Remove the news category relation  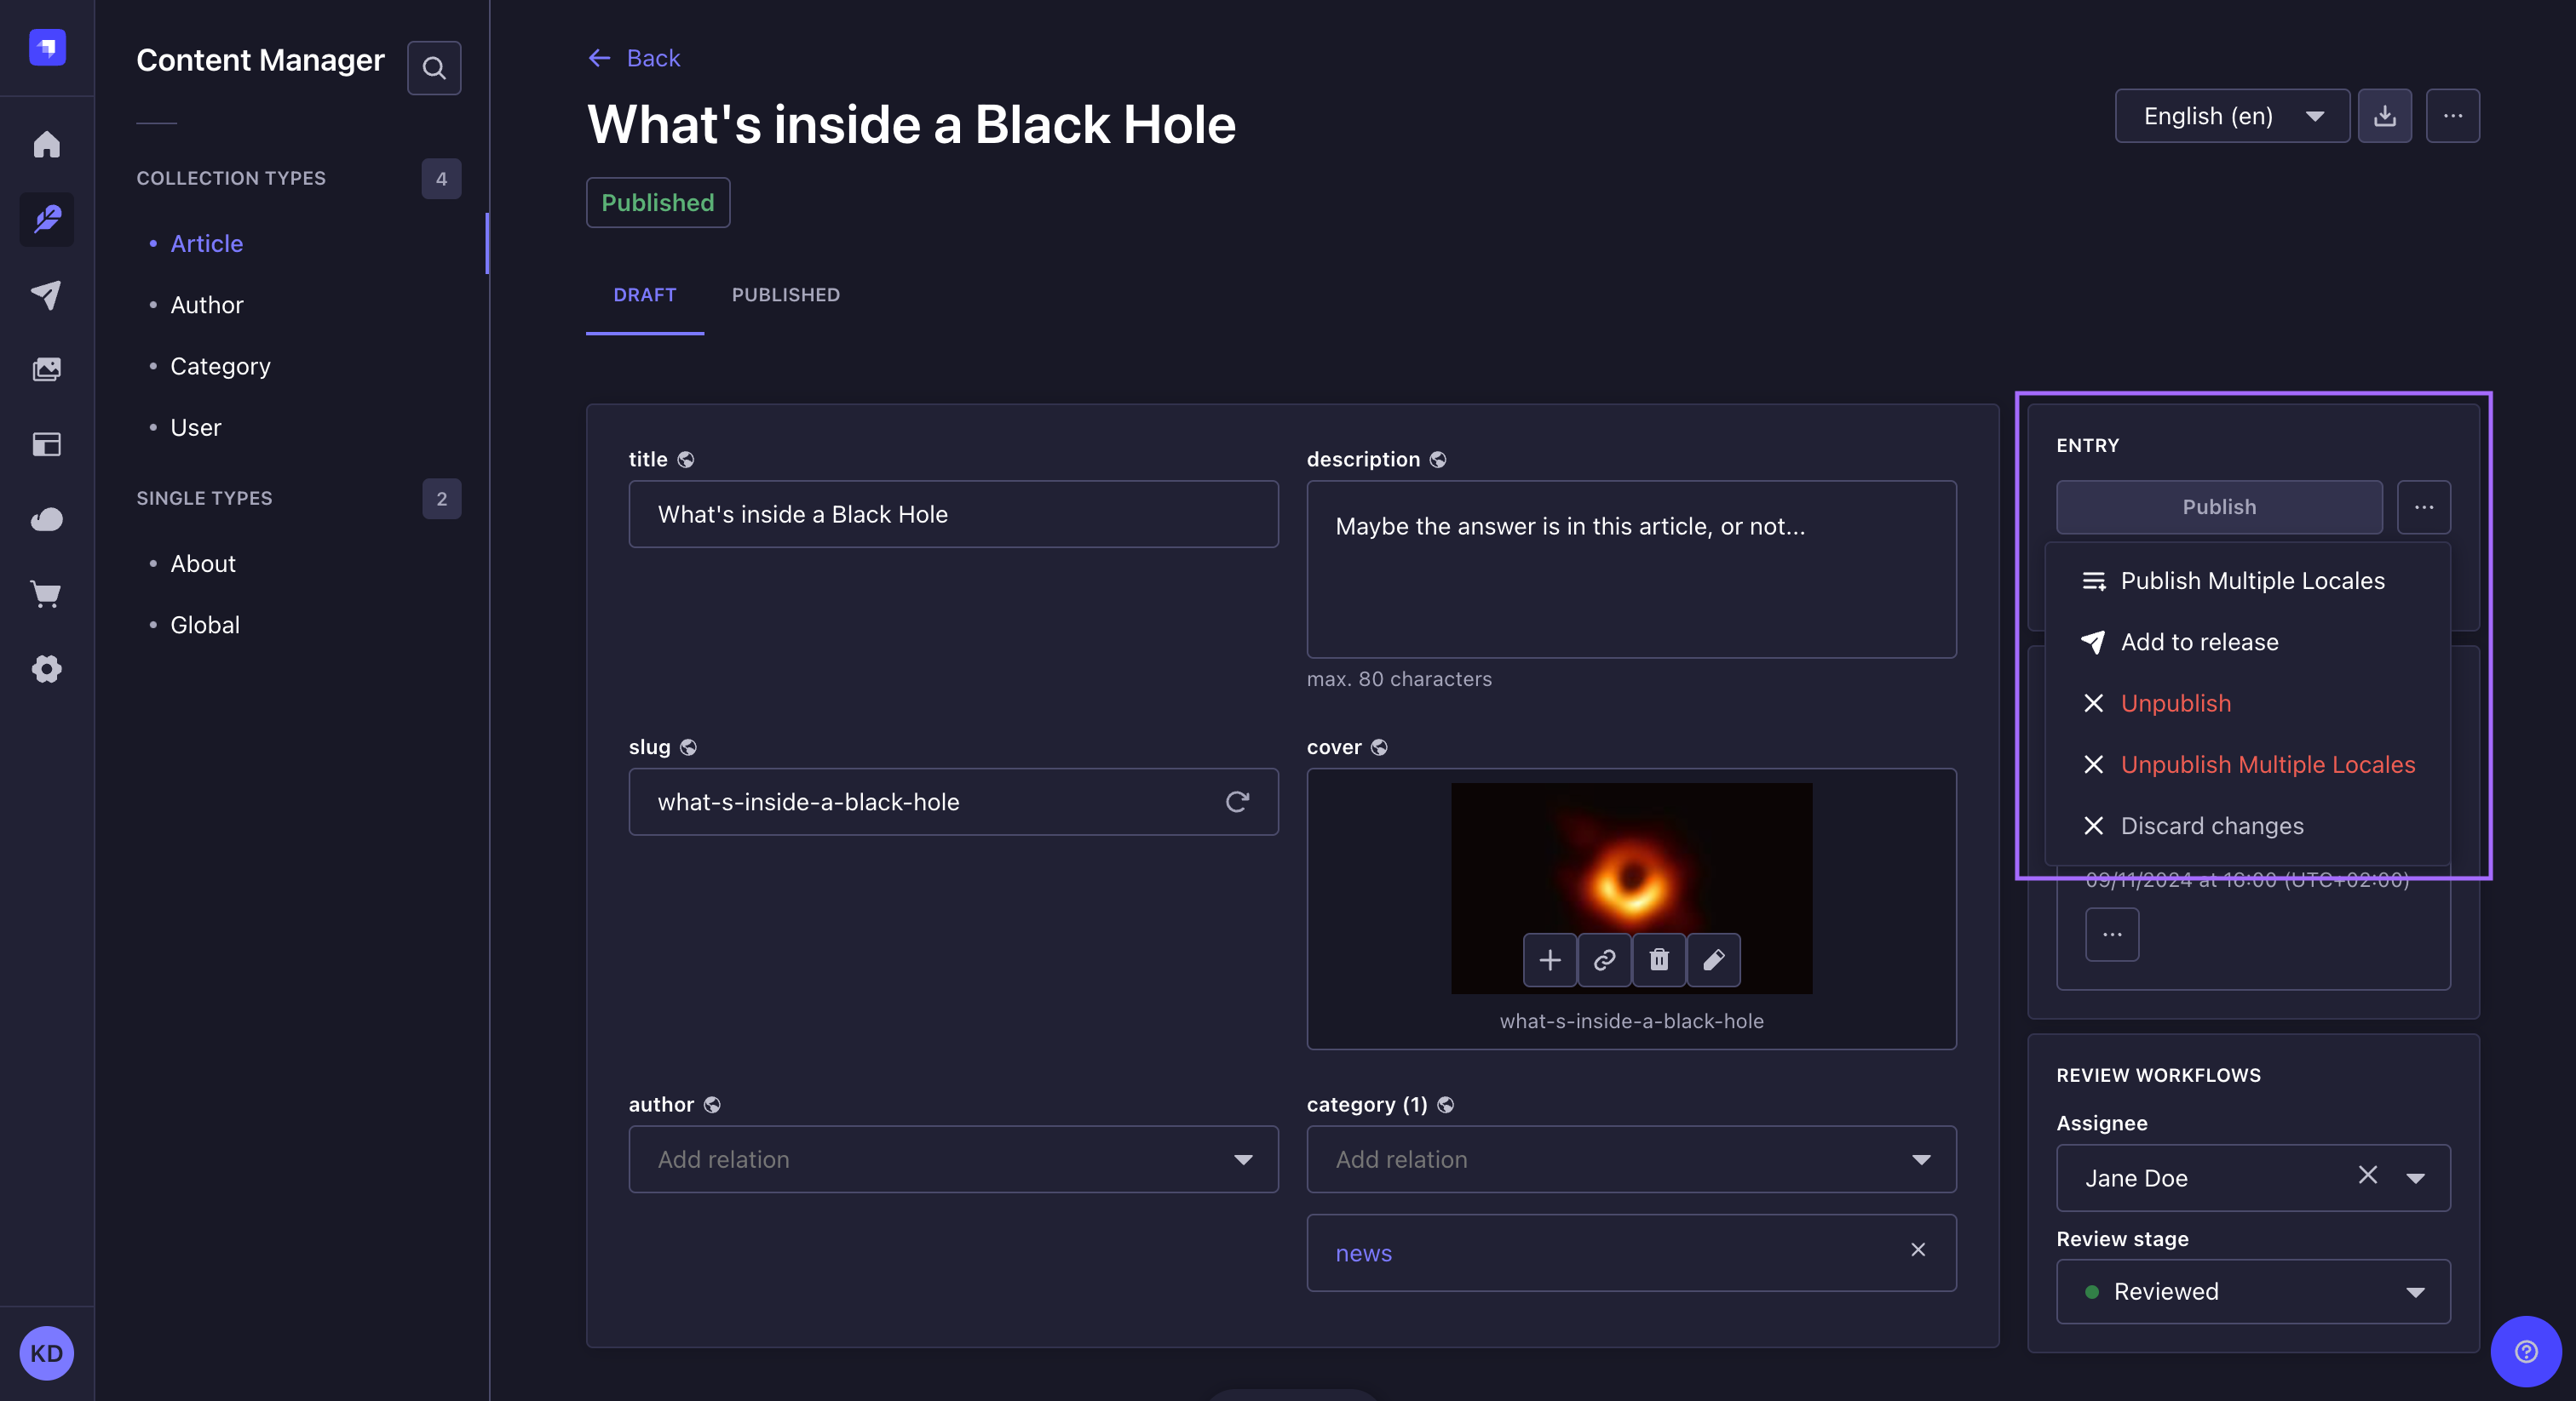[1917, 1250]
